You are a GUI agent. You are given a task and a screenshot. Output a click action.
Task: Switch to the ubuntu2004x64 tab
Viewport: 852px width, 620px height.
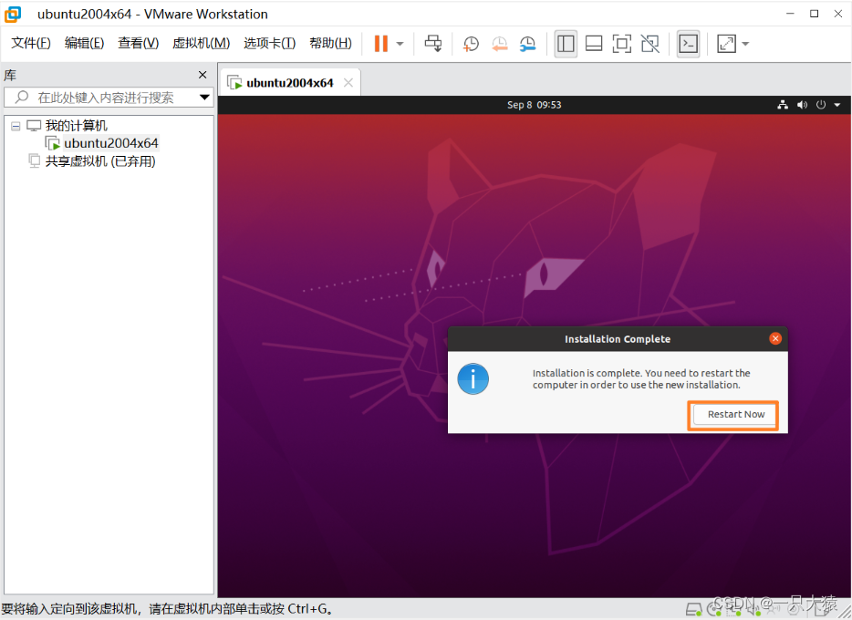289,83
